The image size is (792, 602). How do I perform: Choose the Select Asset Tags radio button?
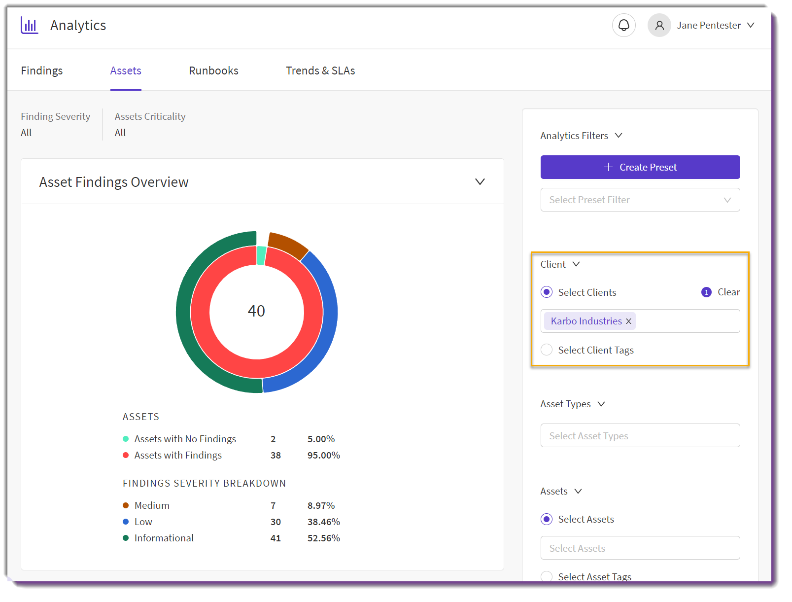(x=547, y=576)
